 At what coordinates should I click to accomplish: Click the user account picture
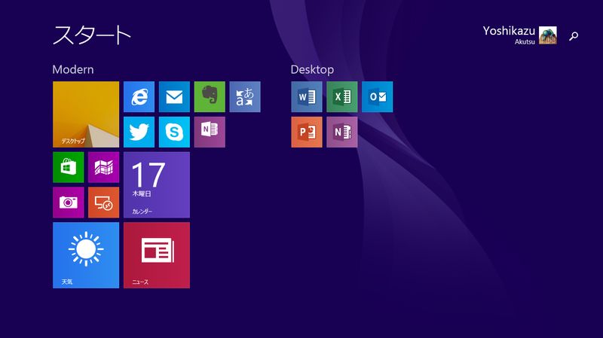tap(548, 35)
